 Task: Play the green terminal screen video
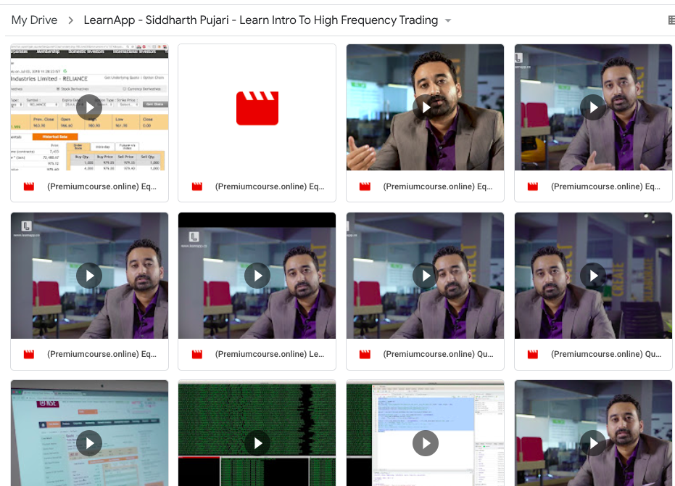[x=257, y=442]
